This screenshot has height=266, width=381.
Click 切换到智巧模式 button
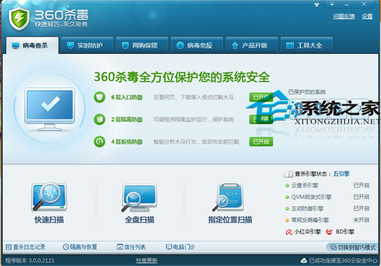352,247
